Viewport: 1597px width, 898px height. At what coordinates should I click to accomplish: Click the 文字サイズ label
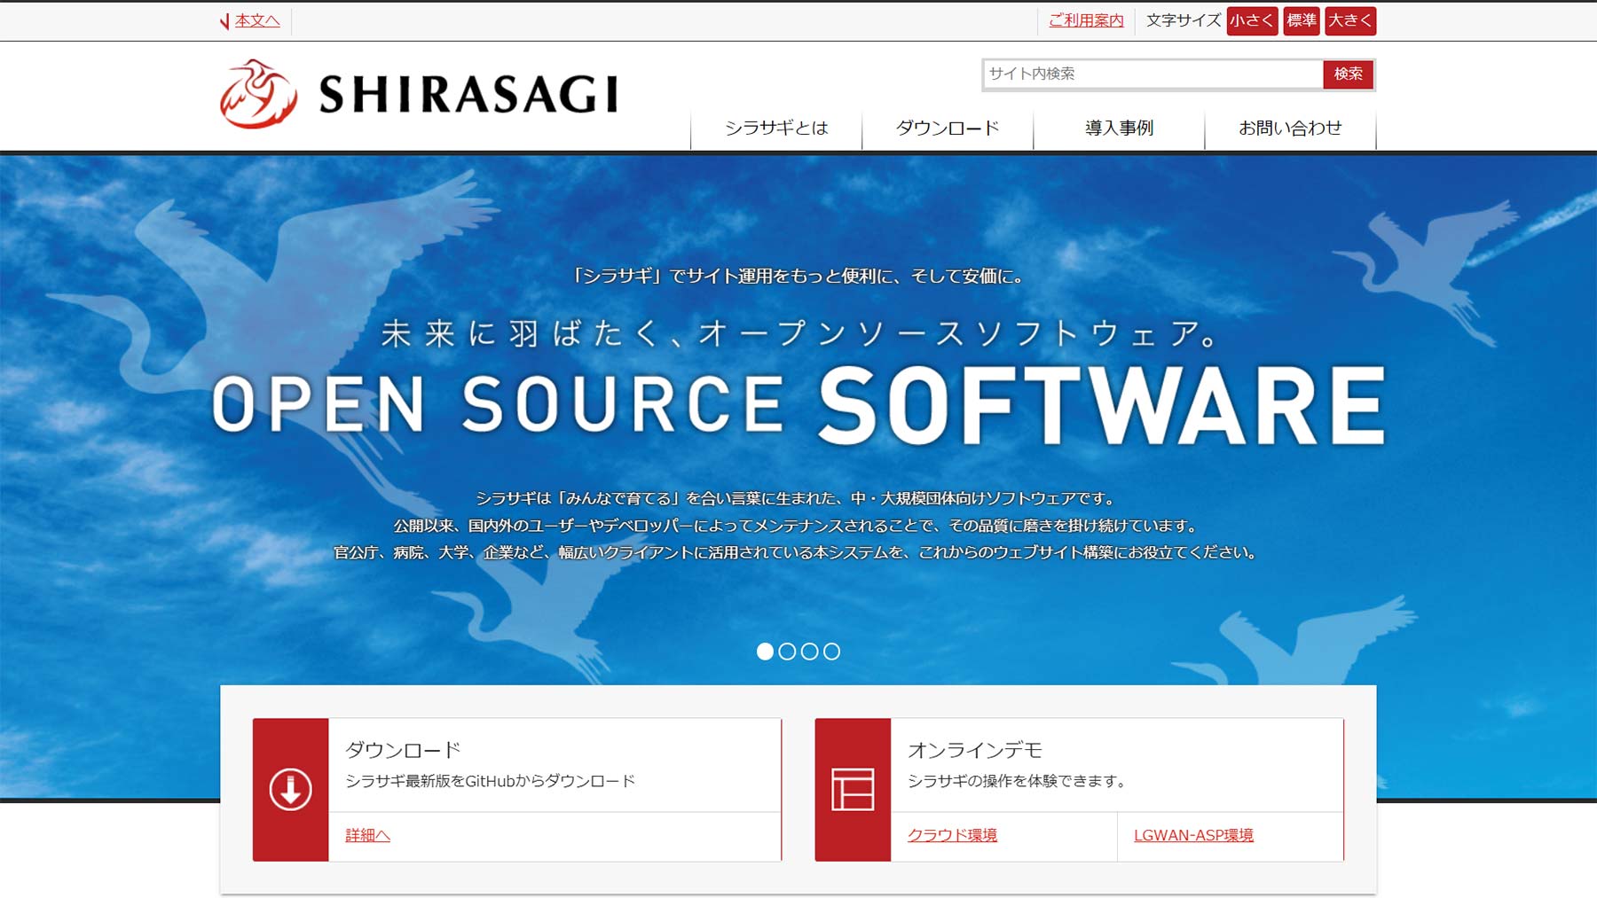pos(1183,20)
